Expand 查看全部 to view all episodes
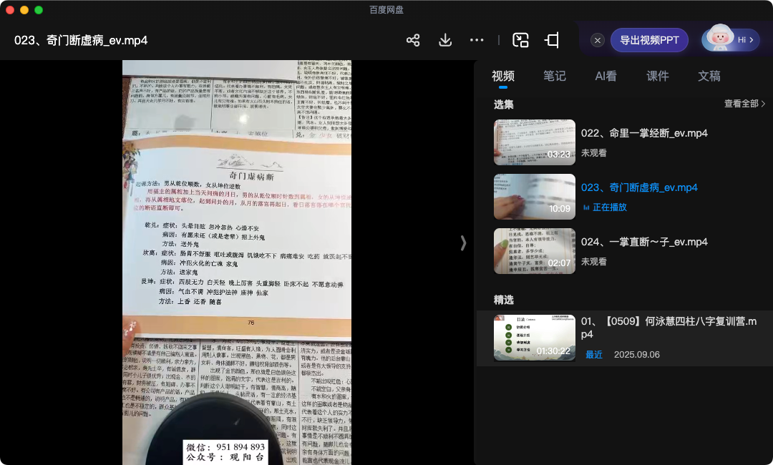This screenshot has width=773, height=465. point(744,104)
